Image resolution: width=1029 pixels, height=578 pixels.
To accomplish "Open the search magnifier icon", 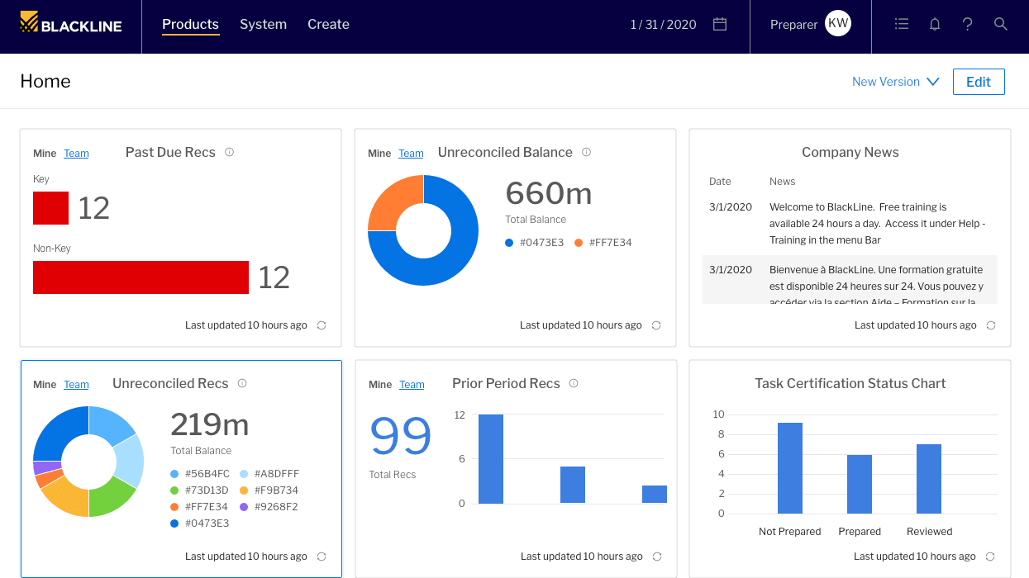I will (x=1001, y=24).
